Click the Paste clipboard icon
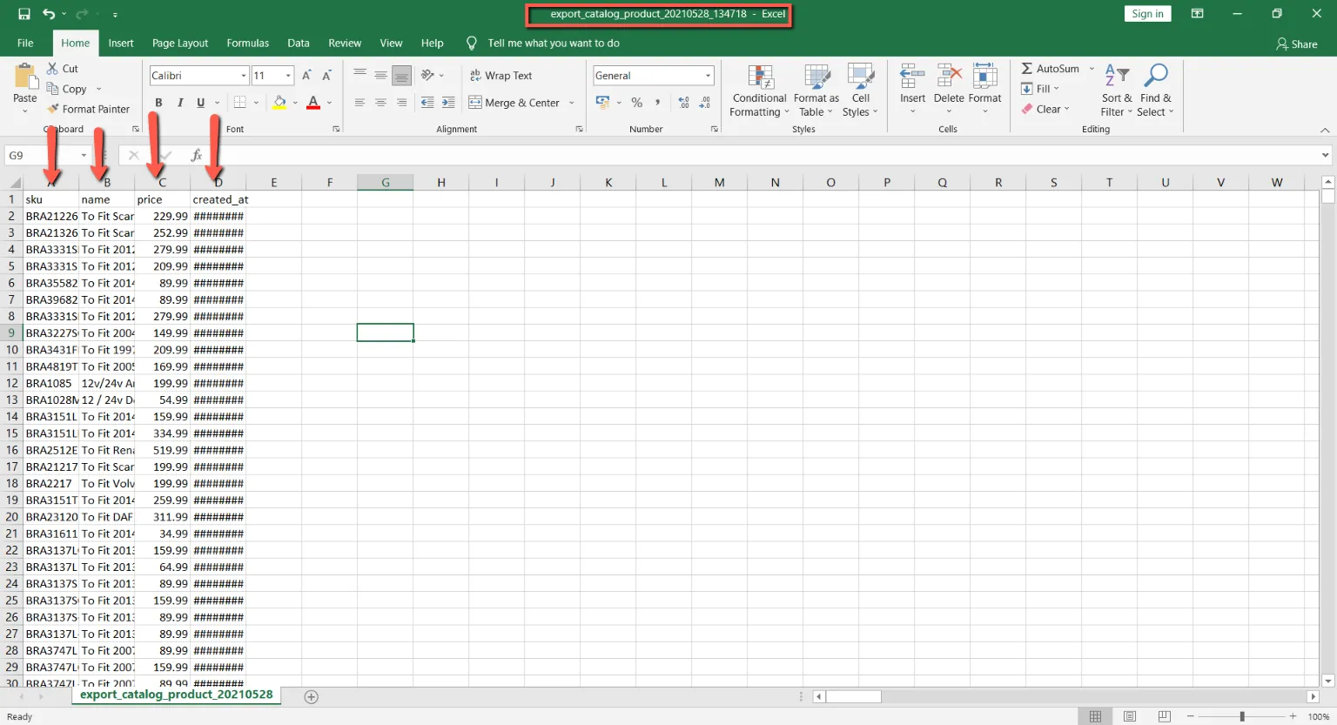 [25, 77]
